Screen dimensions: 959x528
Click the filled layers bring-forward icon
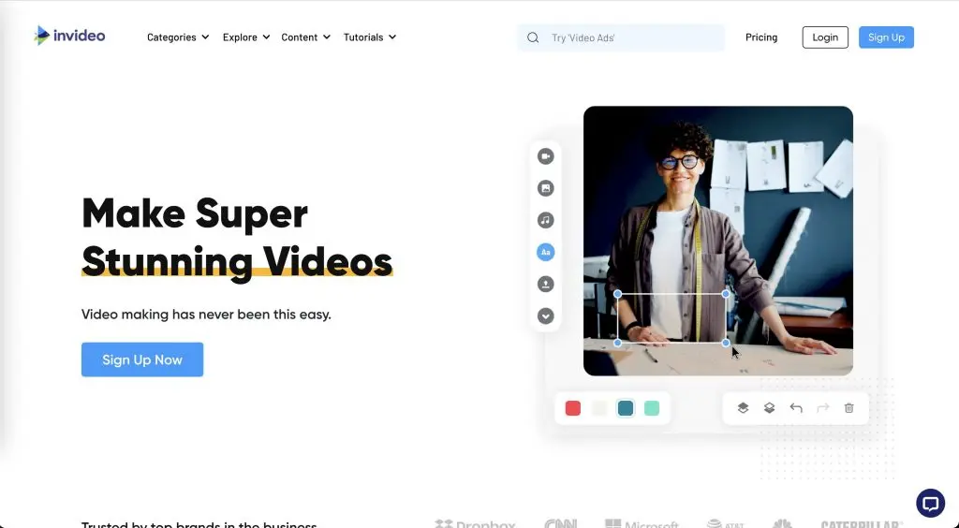pyautogui.click(x=743, y=408)
